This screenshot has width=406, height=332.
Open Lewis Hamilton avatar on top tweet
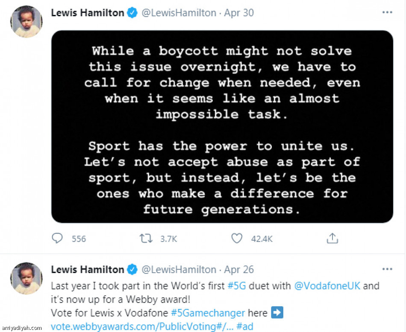click(26, 21)
